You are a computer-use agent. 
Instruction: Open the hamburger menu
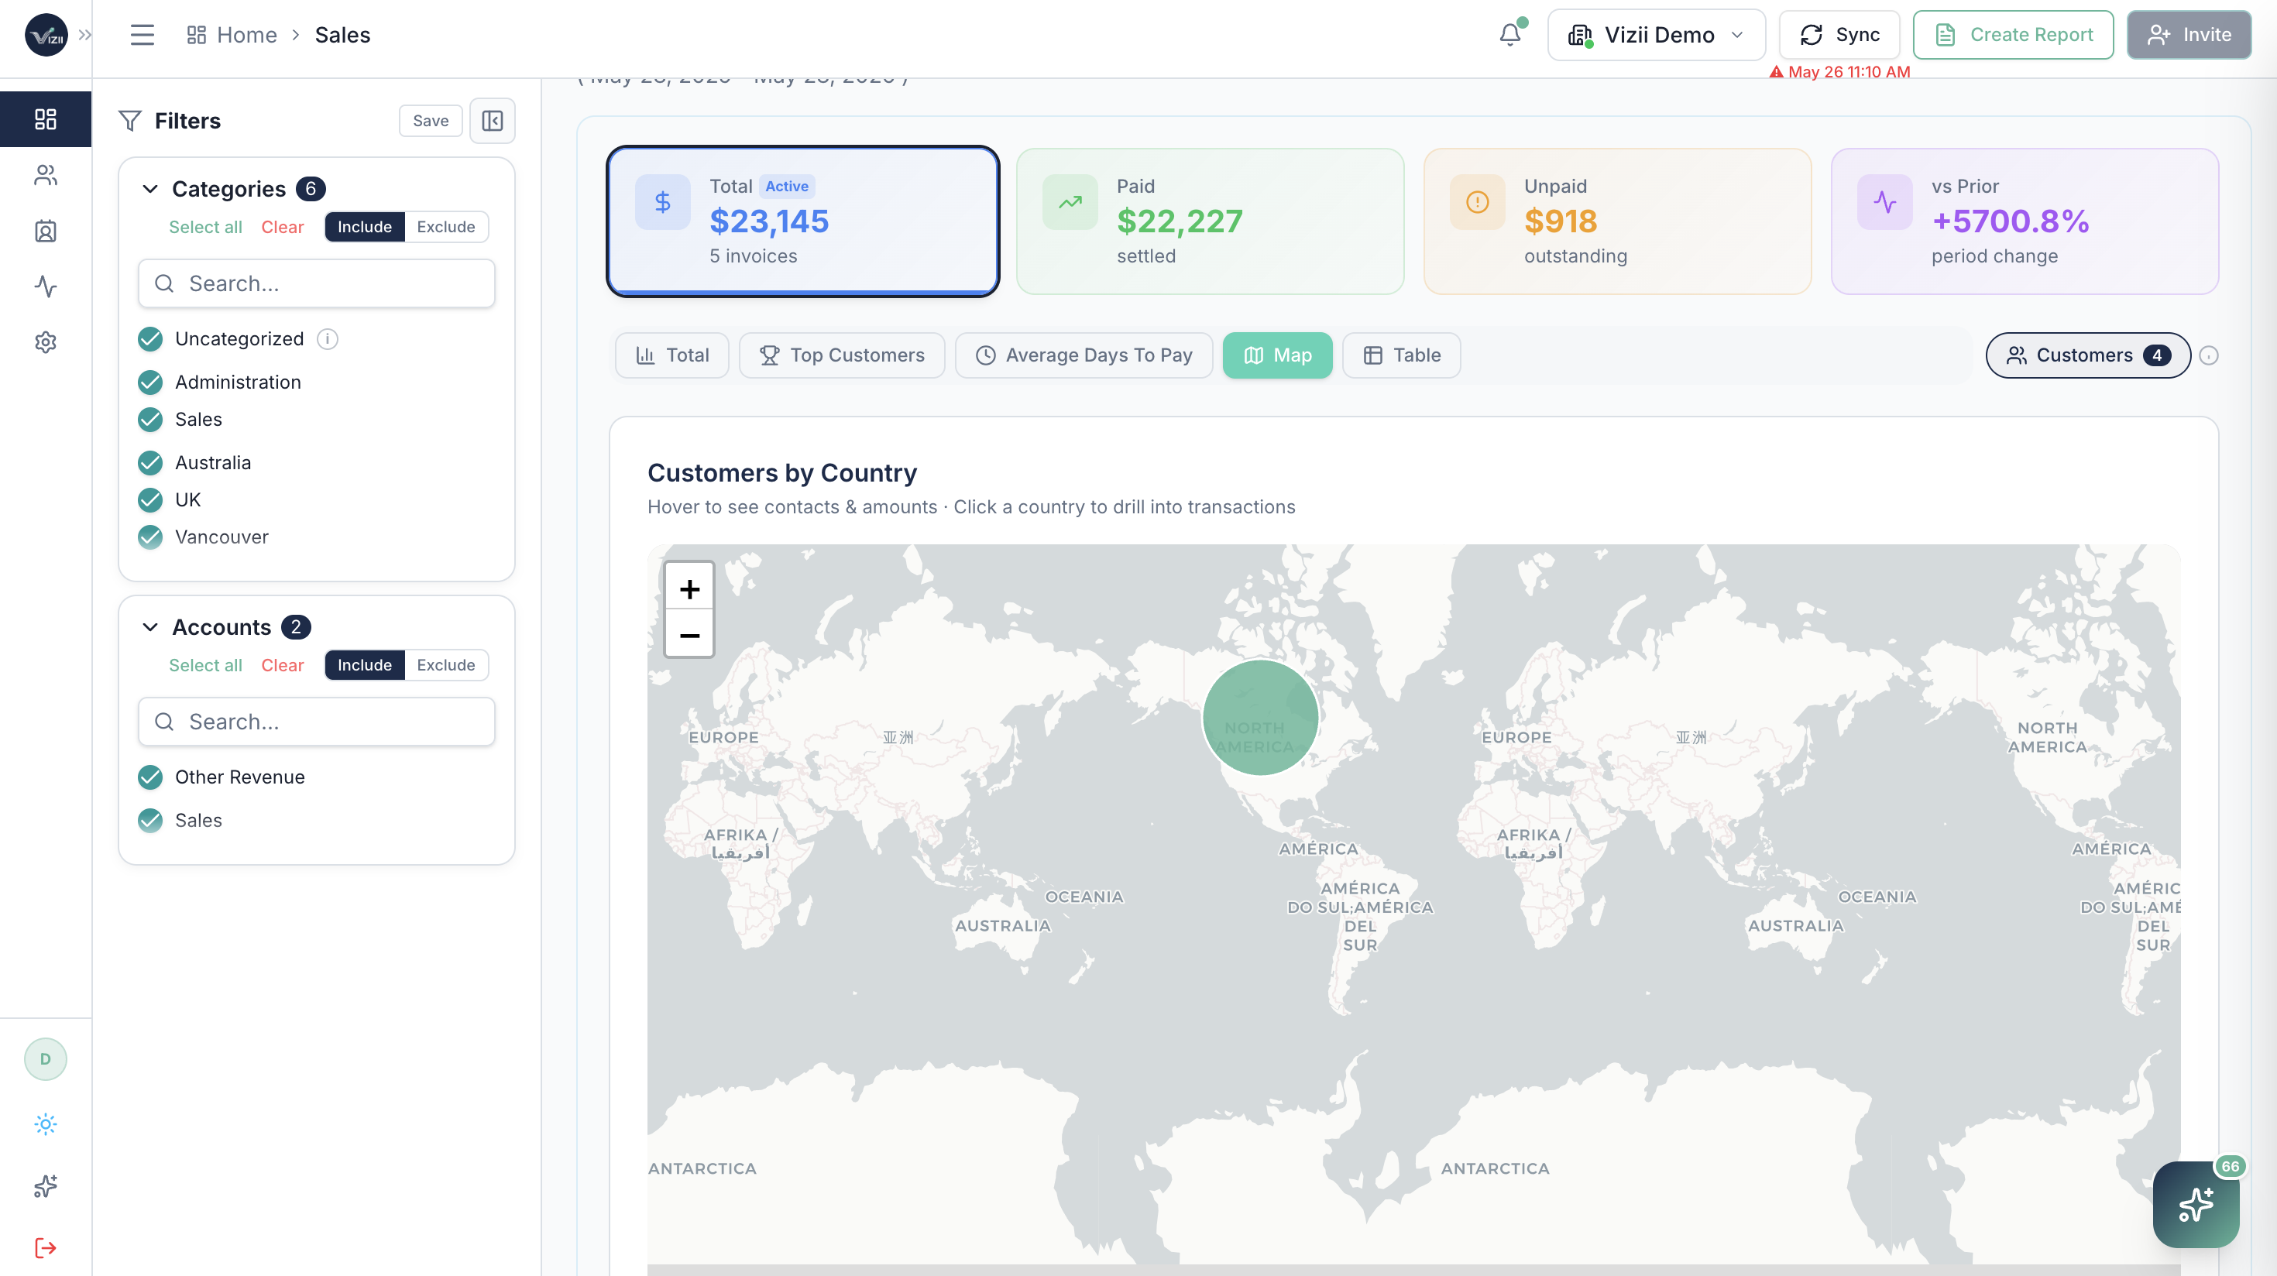(x=143, y=36)
